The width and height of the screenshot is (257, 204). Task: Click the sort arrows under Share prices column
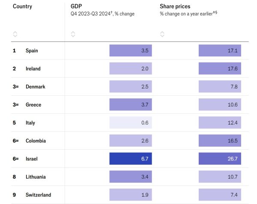click(162, 34)
